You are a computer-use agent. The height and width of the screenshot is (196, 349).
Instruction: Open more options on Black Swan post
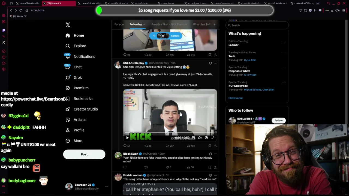[x=215, y=154]
